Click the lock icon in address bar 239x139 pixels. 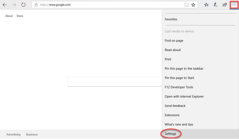[36, 5]
